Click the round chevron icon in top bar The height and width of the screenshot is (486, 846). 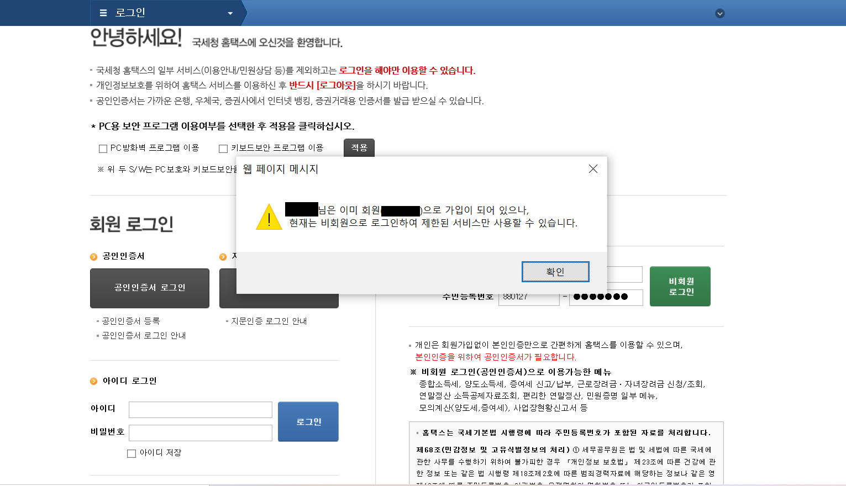coord(719,13)
